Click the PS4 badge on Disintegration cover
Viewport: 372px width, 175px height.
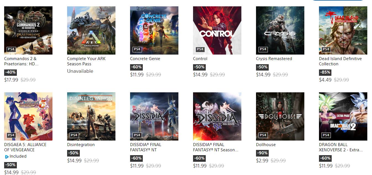pos(74,135)
